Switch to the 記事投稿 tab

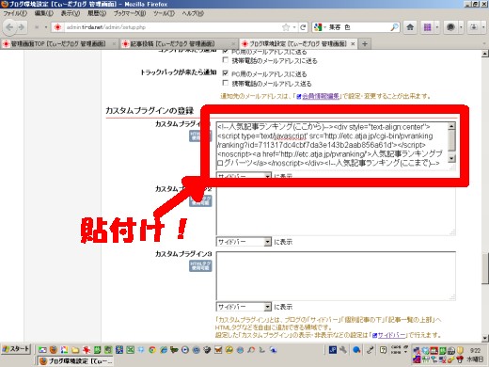[179, 43]
